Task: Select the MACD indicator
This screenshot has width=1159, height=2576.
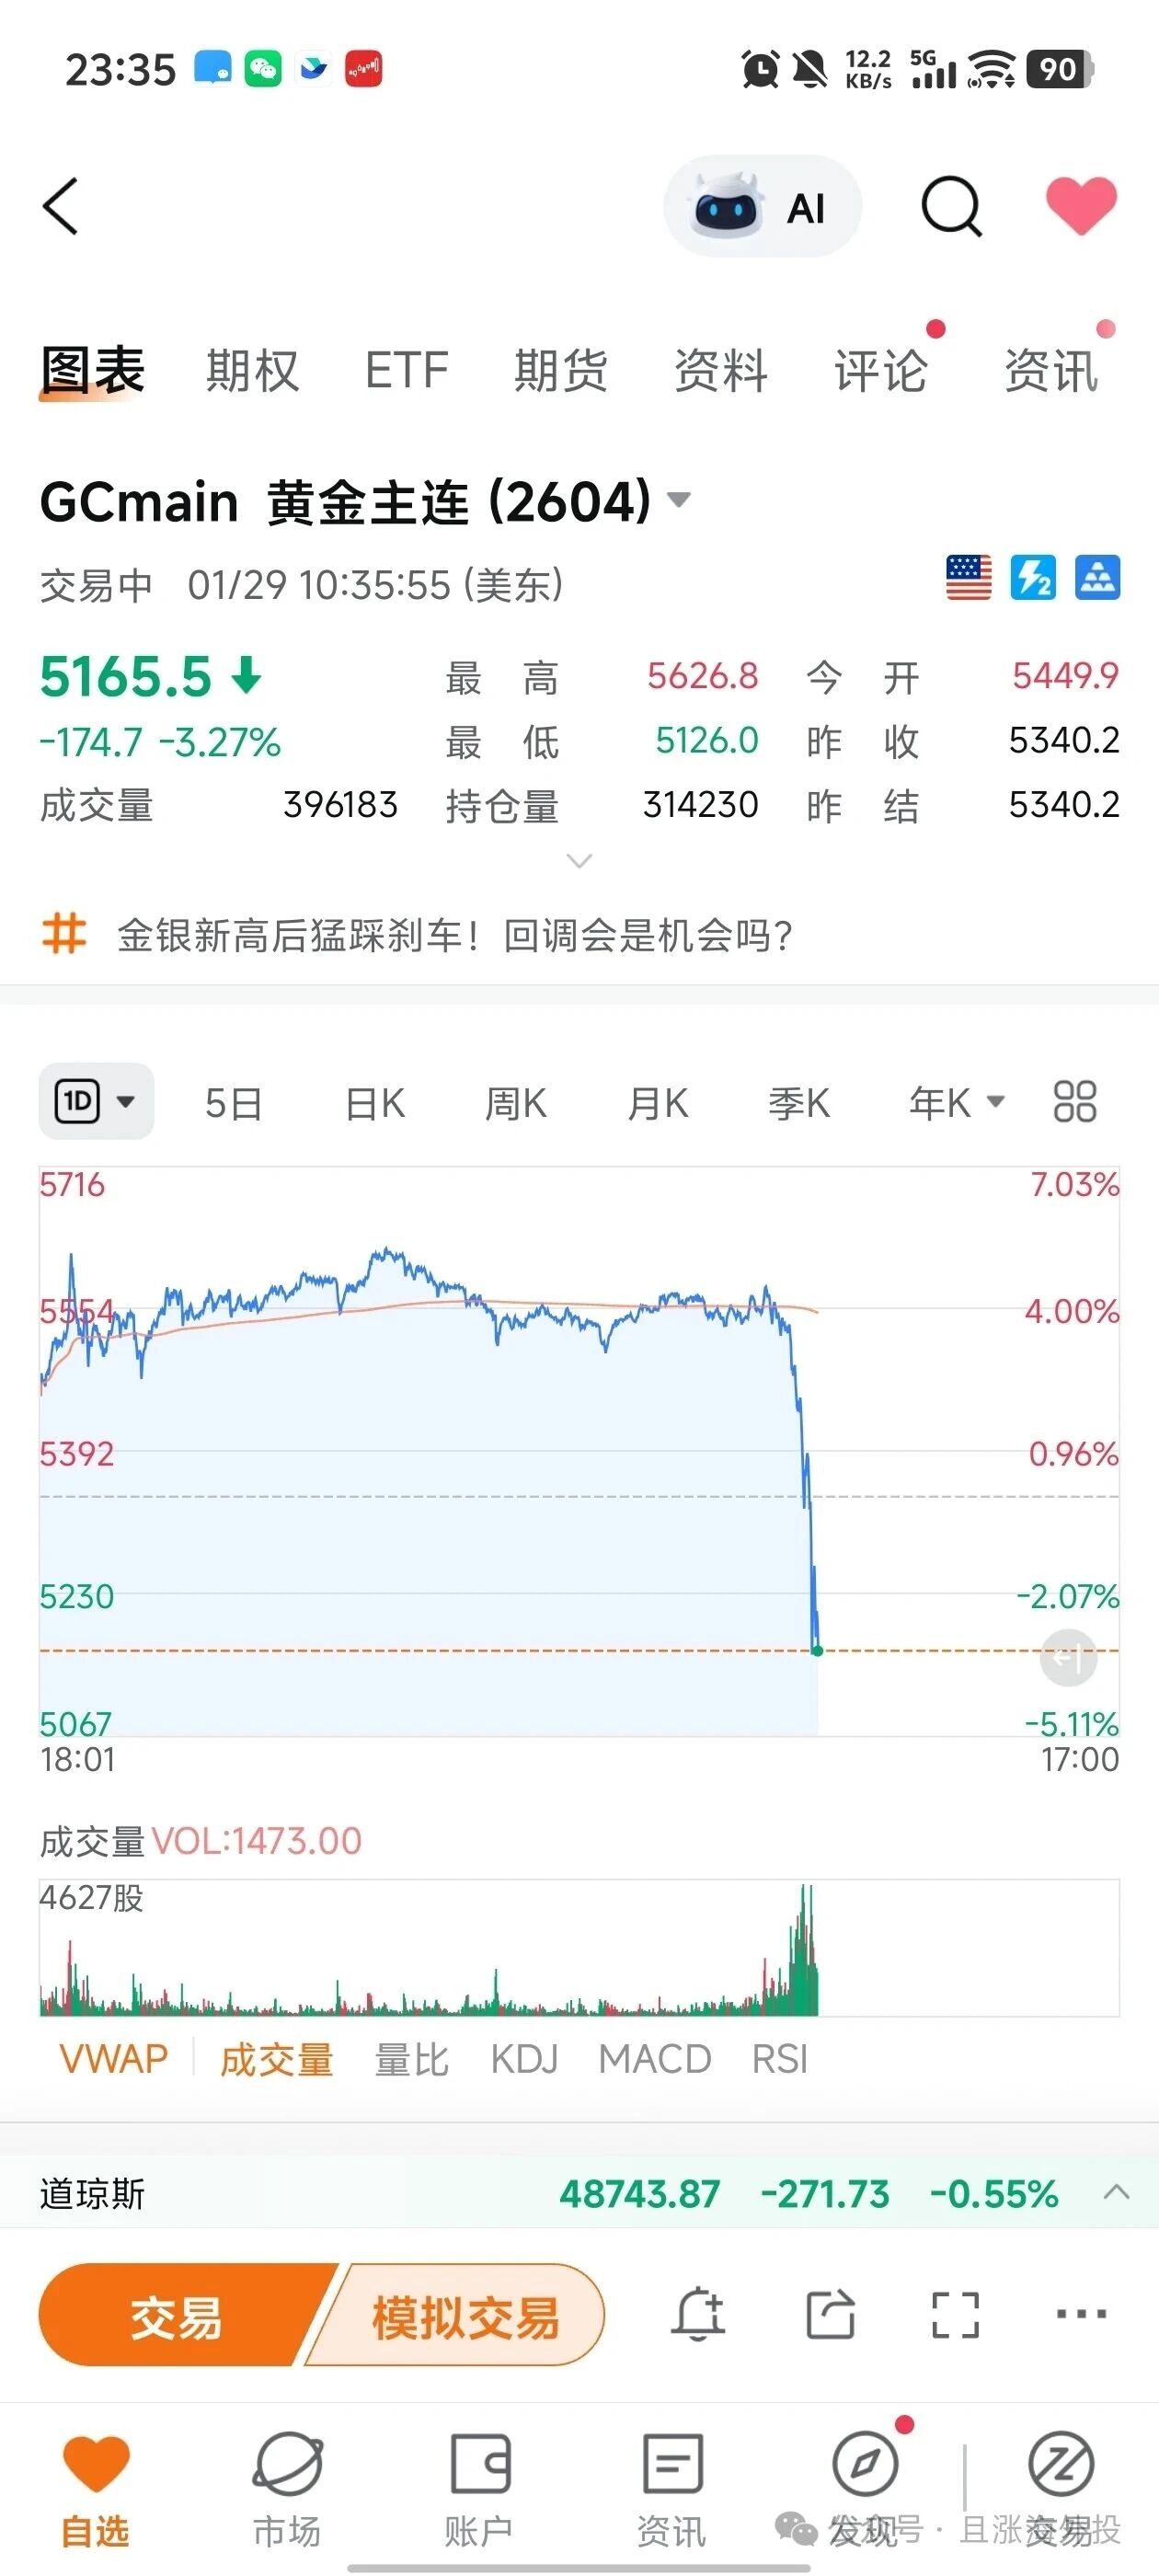Action: pyautogui.click(x=654, y=2059)
